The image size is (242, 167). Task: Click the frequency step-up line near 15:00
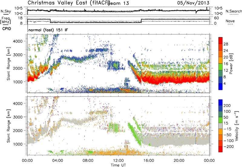coord(141,21)
